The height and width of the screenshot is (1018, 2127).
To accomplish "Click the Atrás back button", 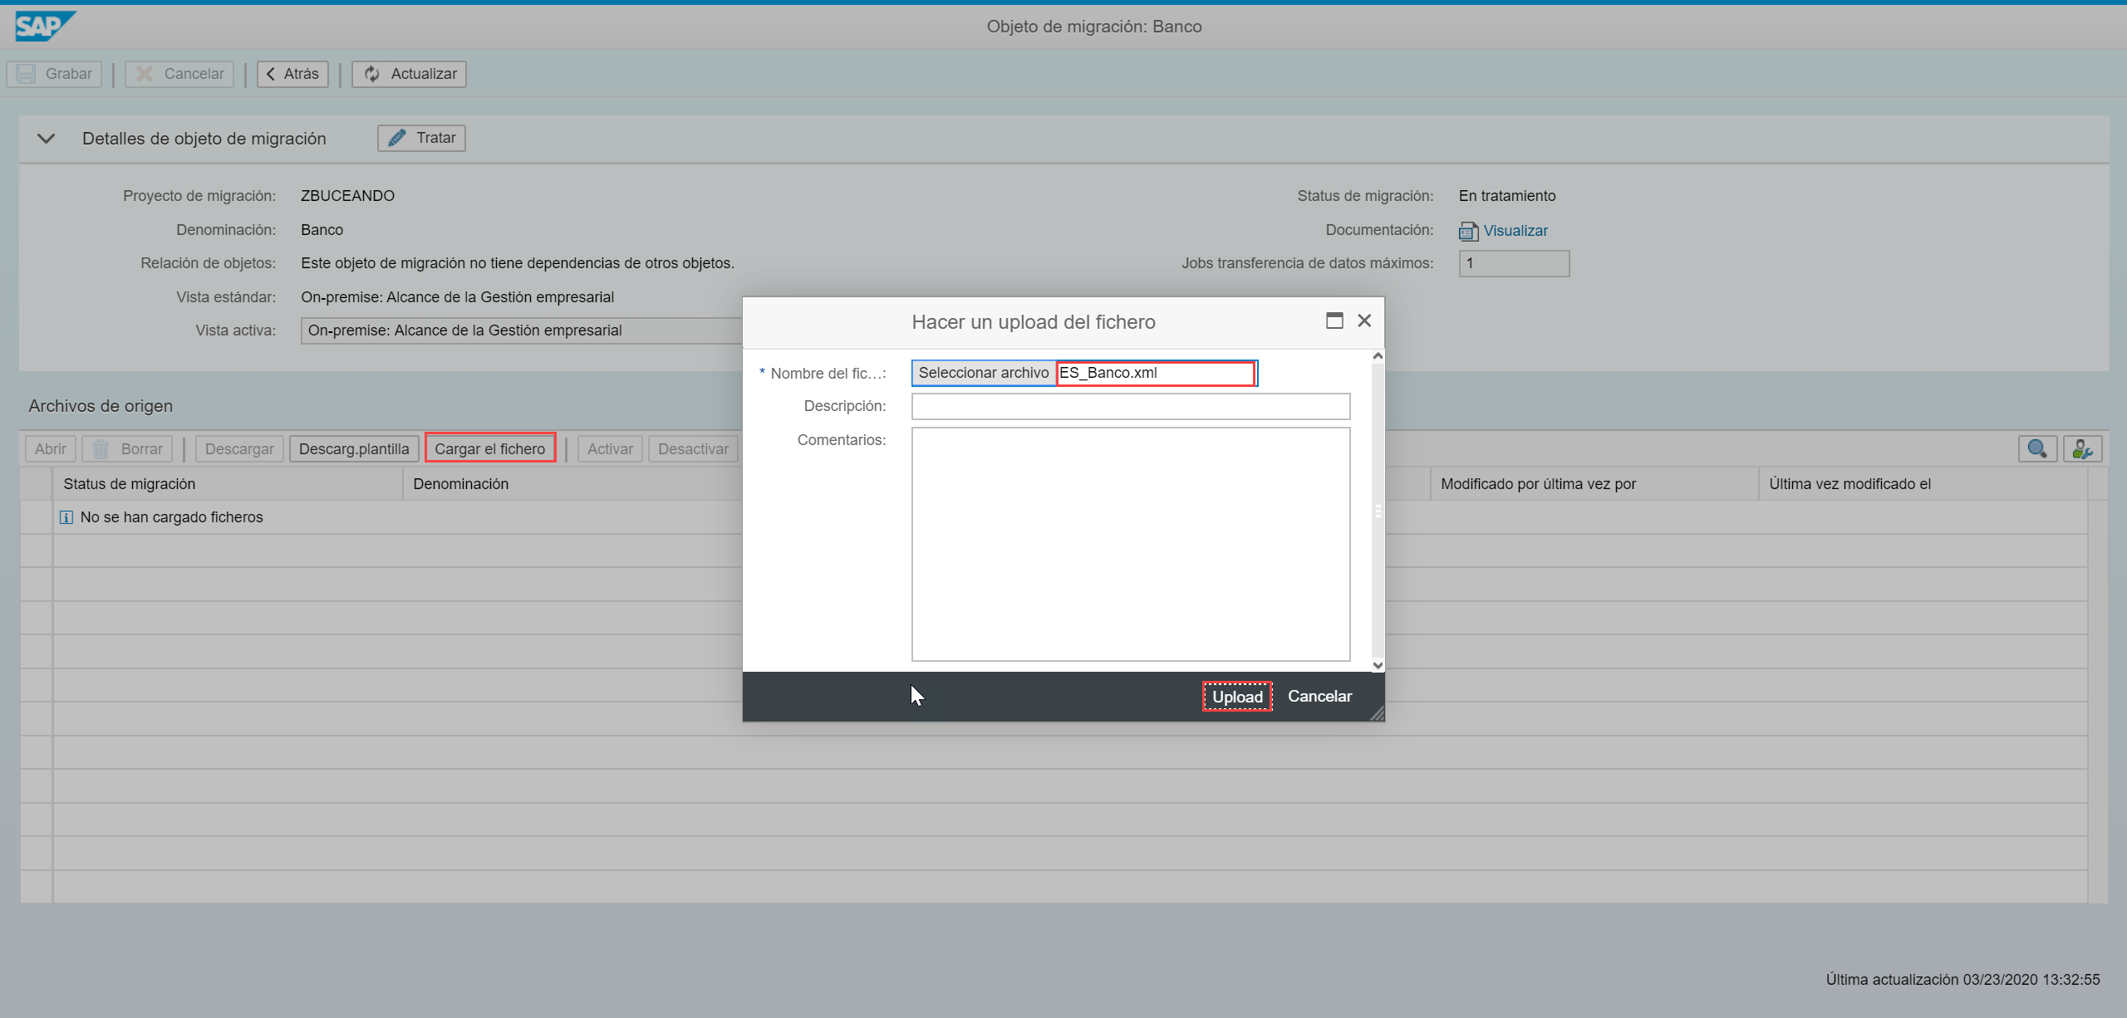I will click(x=292, y=74).
